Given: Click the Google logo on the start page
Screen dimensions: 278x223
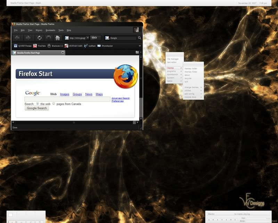Looking at the screenshot, I should click(33, 93).
